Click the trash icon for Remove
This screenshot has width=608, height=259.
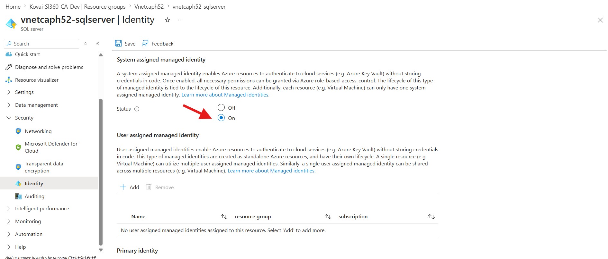149,187
